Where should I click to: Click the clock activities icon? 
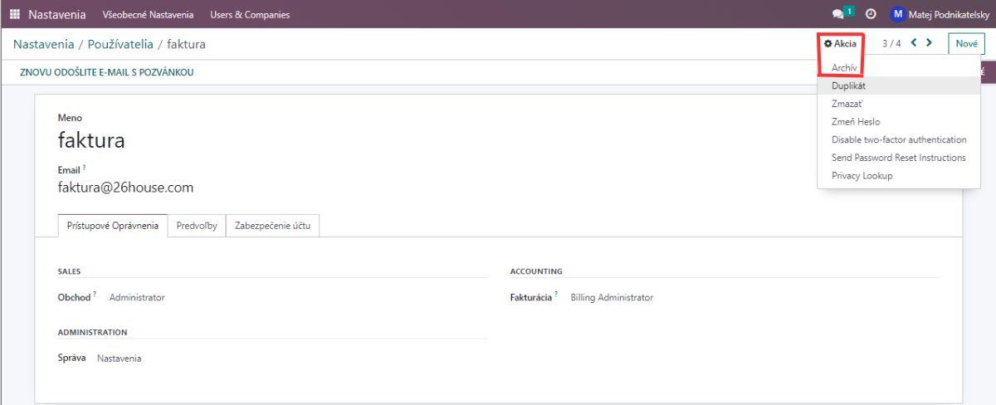(871, 14)
